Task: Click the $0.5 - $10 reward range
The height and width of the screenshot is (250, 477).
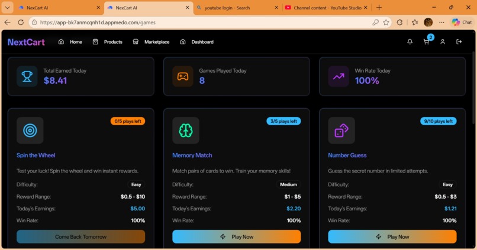Action: (x=133, y=197)
